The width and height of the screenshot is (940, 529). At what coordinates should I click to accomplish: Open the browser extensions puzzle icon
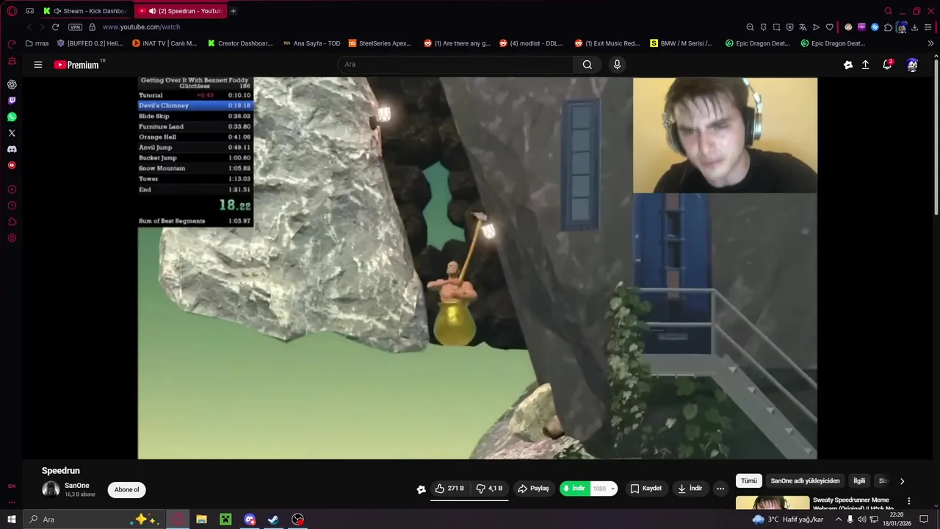[888, 27]
